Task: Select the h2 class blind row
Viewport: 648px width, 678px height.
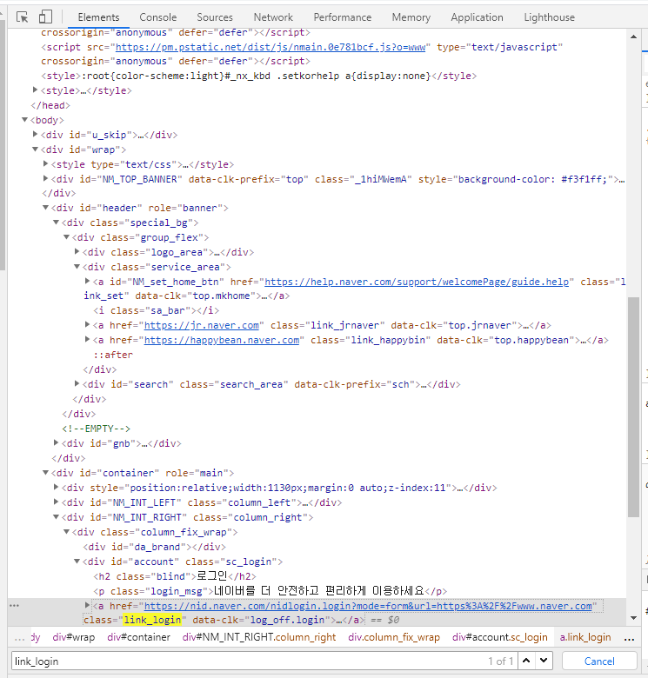Action: [x=175, y=576]
